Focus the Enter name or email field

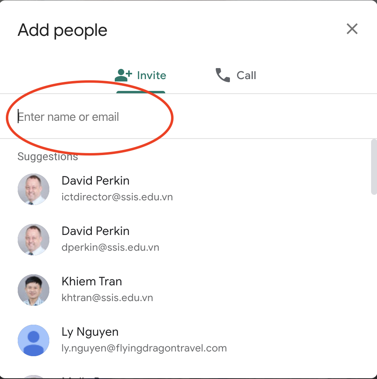coord(188,117)
